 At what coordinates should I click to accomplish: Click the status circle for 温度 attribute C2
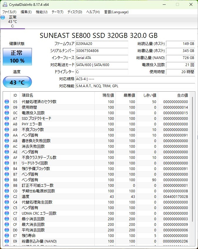pyautogui.click(x=7, y=196)
